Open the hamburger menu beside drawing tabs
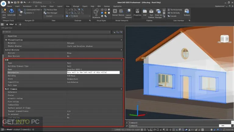 [x=2, y=24]
